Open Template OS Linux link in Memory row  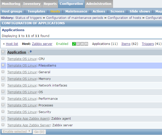point(22,79)
